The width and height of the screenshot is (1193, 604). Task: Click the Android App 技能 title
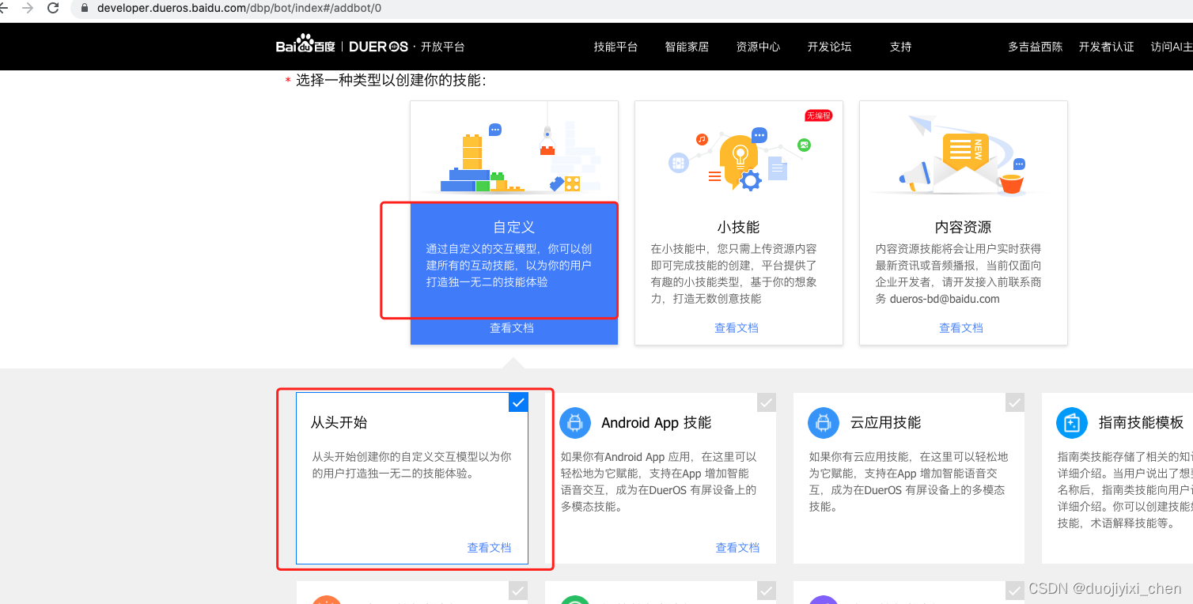pos(656,423)
